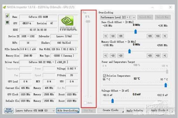The height and width of the screenshot is (118, 178).
Task: Click the ROPs field showing 16
Action: click(x=28, y=43)
